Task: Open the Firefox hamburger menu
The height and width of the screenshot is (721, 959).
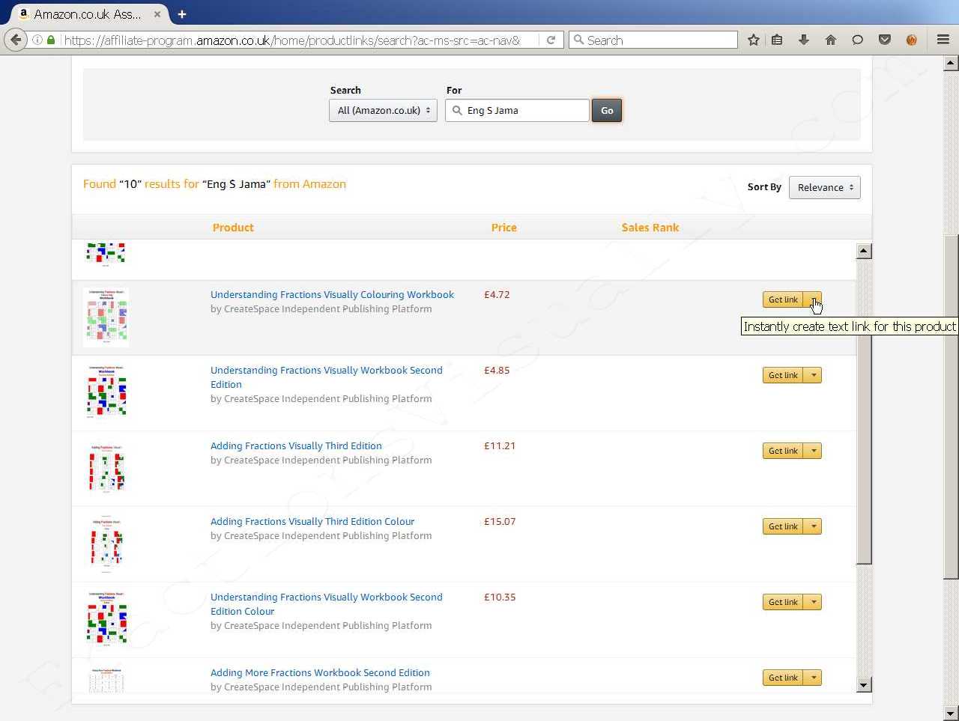Action: 943,40
